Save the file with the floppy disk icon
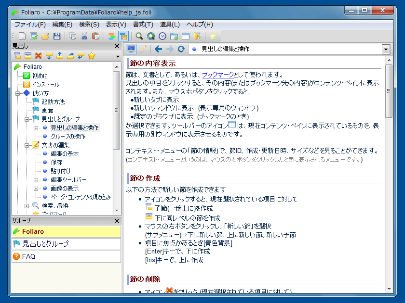Screen dimensions: 405x303 [x=57, y=36]
